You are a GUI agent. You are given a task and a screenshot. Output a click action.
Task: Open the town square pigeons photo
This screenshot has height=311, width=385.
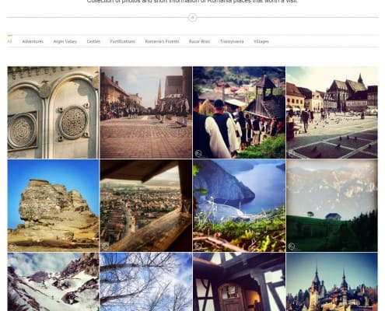click(332, 113)
